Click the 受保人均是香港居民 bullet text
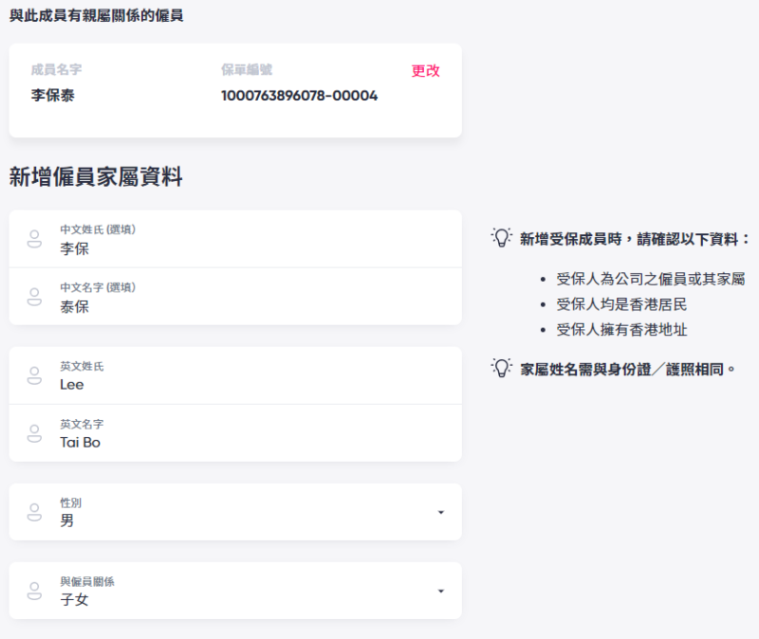Image resolution: width=759 pixels, height=639 pixels. tap(621, 304)
